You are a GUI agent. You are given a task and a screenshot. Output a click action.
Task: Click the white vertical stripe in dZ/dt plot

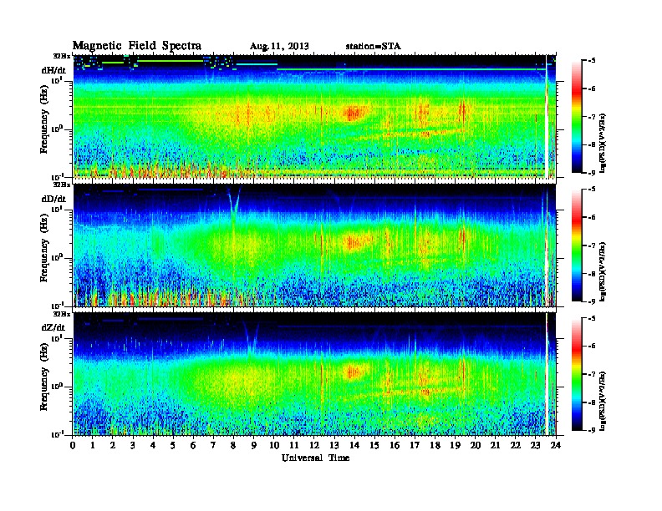click(x=547, y=374)
